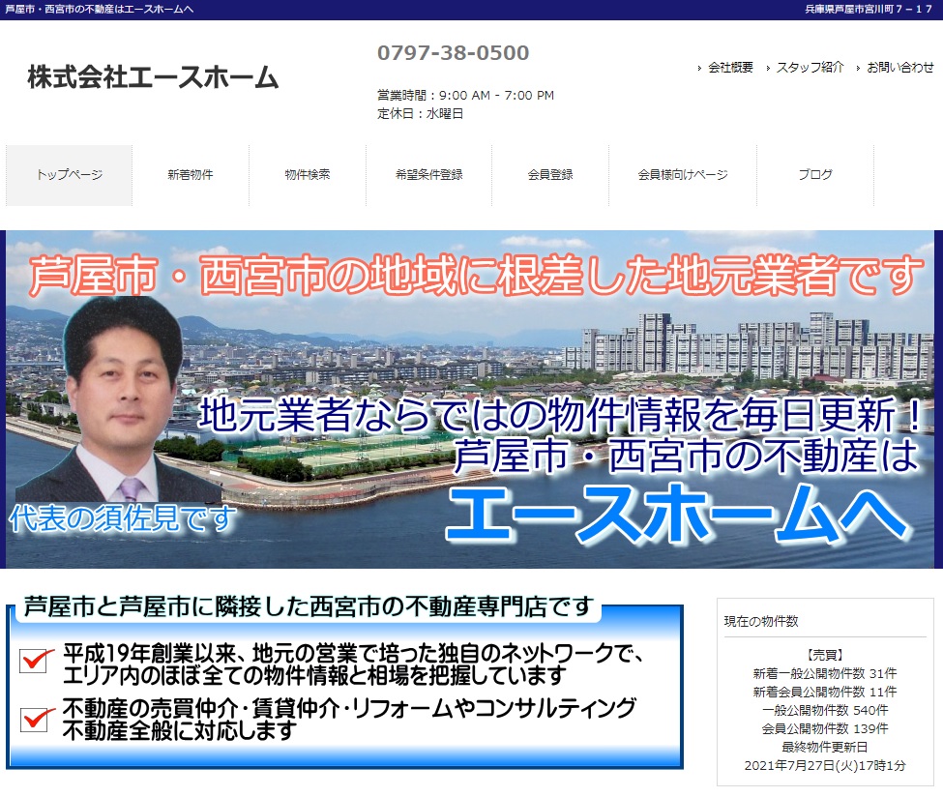Click top bar text 芦屋市・西宮市の不動産はエースホームへ

pyautogui.click(x=100, y=10)
